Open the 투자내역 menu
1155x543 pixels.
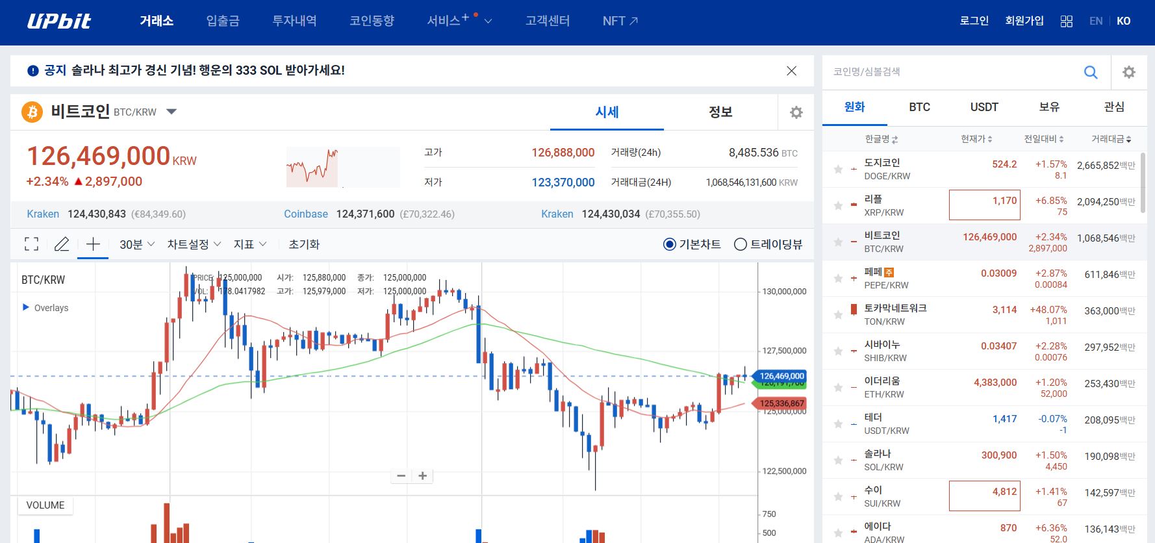point(294,21)
